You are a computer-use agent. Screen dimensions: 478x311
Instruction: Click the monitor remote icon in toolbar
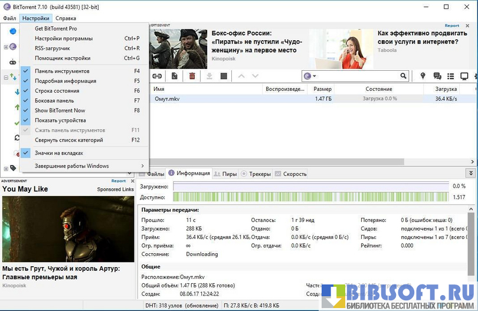(464, 76)
